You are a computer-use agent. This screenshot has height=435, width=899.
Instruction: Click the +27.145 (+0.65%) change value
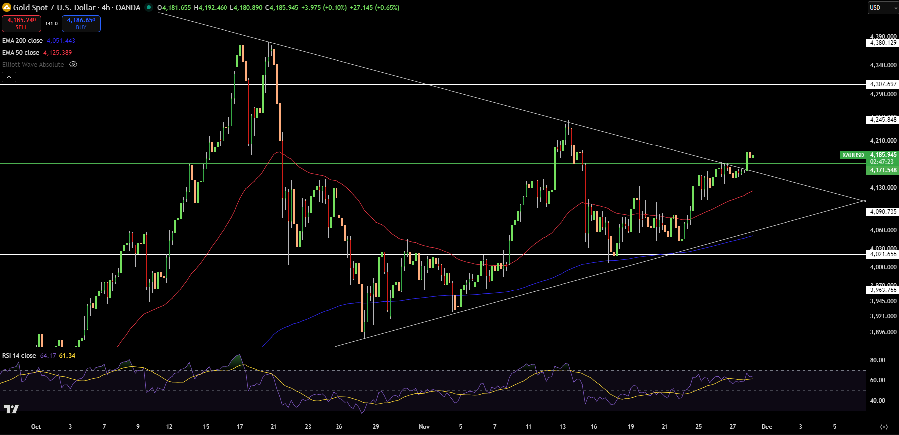tap(374, 8)
